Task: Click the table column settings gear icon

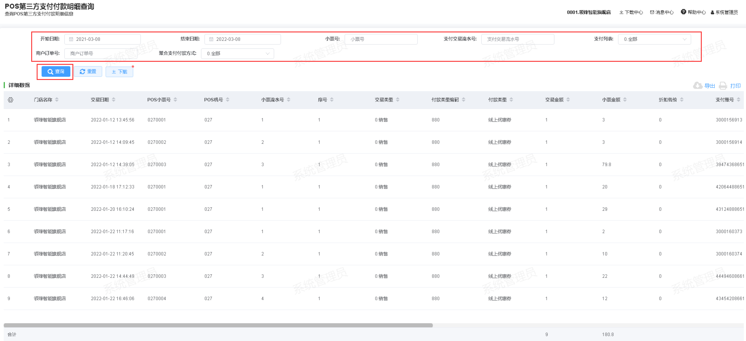Action: [x=11, y=100]
